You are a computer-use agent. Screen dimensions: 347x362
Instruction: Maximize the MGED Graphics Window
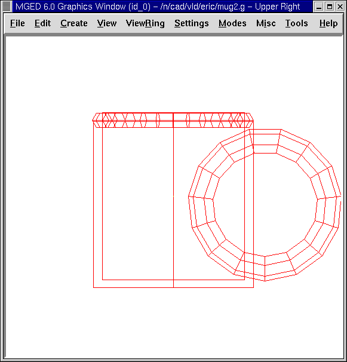[330, 7]
